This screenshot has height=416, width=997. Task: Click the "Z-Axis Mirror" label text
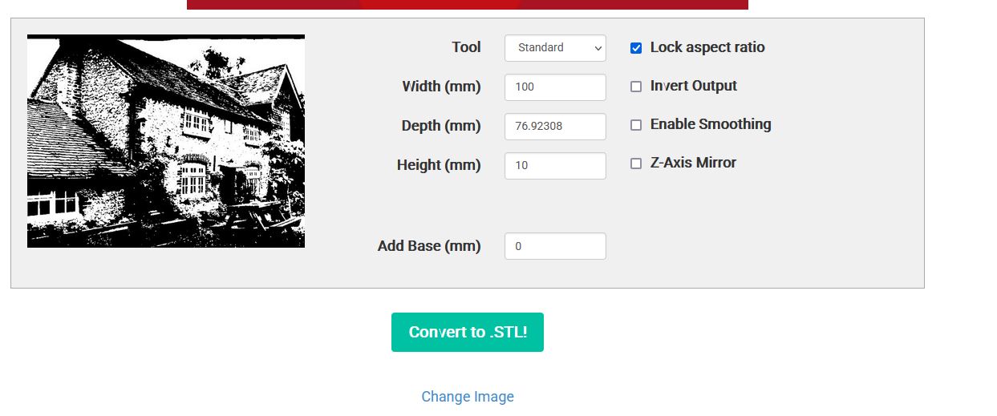coord(693,163)
